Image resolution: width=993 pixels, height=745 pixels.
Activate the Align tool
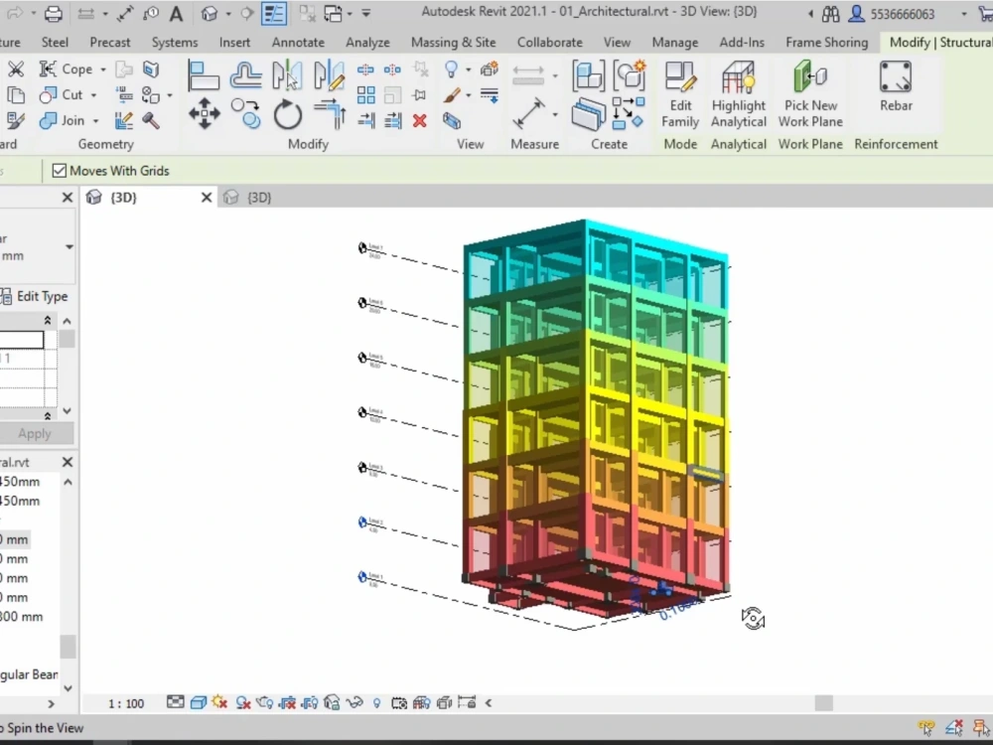point(203,74)
